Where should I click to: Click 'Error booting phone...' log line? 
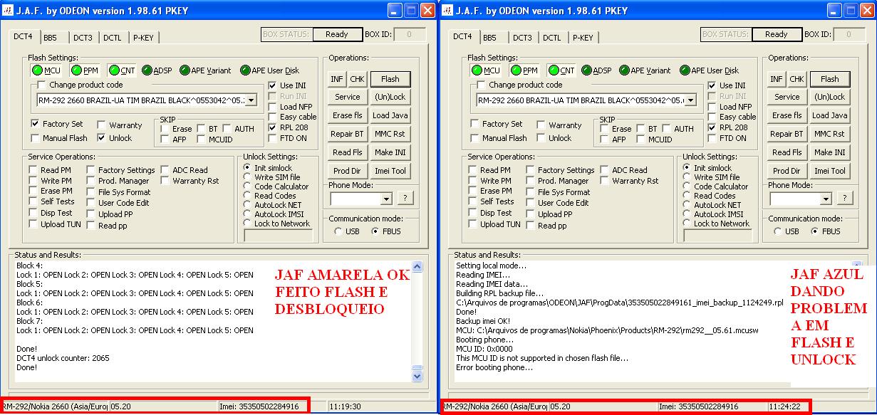[x=494, y=367]
